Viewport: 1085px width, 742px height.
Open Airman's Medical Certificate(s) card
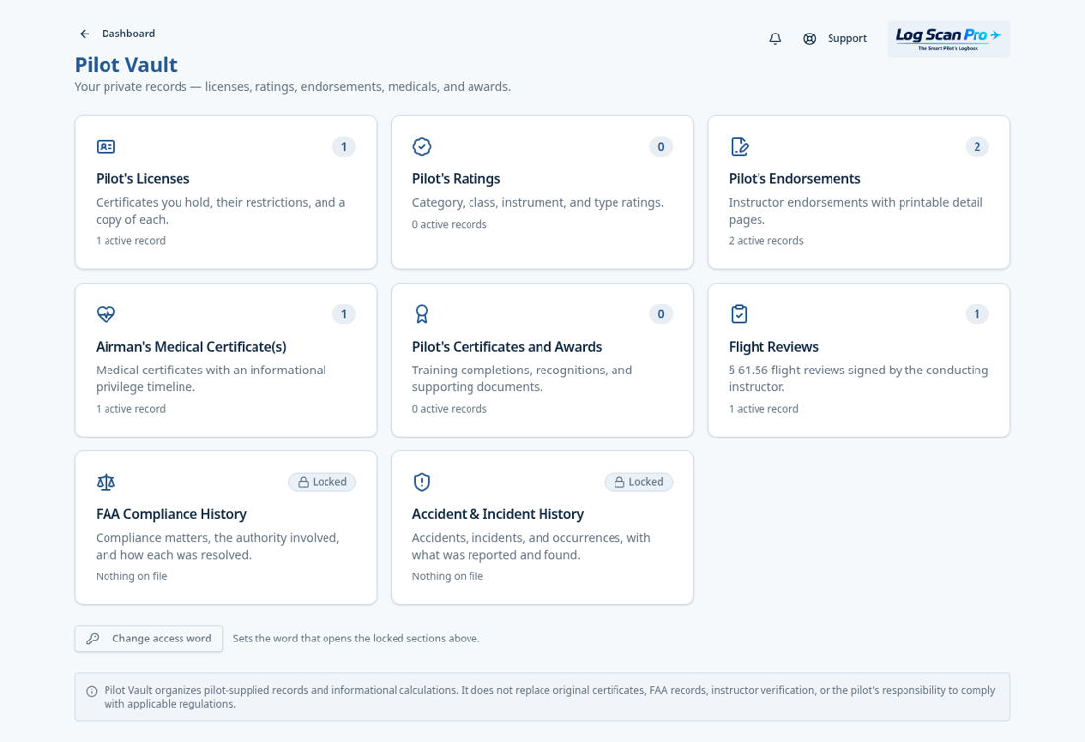point(226,361)
